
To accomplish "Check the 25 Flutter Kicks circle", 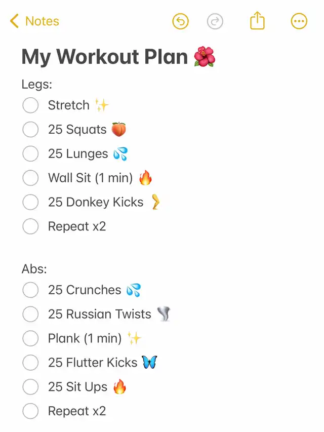I will (30, 363).
